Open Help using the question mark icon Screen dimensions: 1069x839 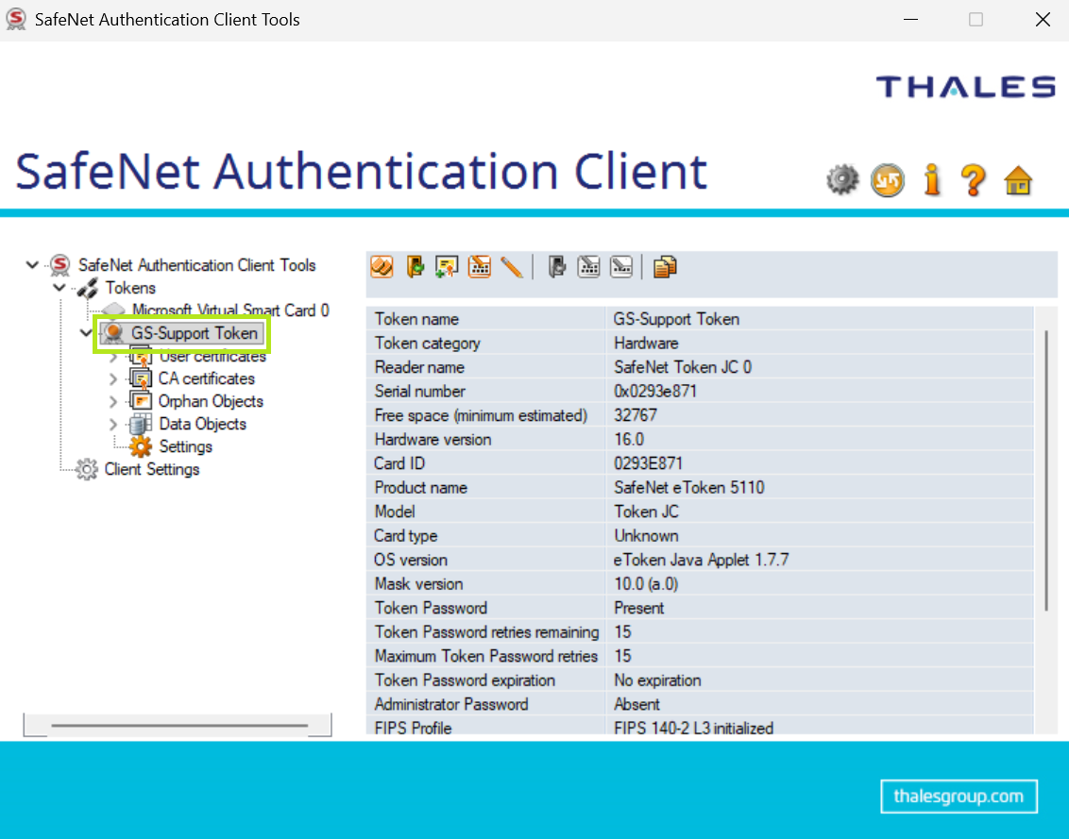(974, 180)
